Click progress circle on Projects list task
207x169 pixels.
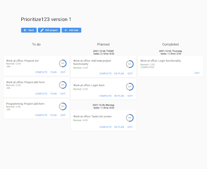(63, 63)
